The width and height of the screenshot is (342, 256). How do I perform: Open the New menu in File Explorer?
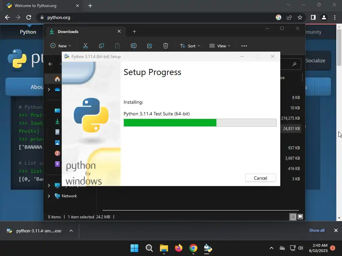click(x=61, y=46)
